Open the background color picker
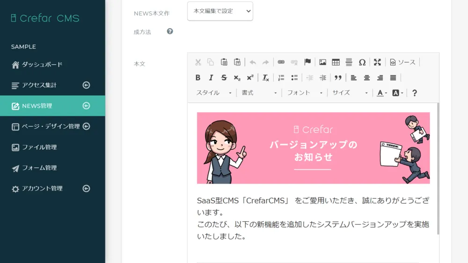The image size is (468, 263). [397, 93]
